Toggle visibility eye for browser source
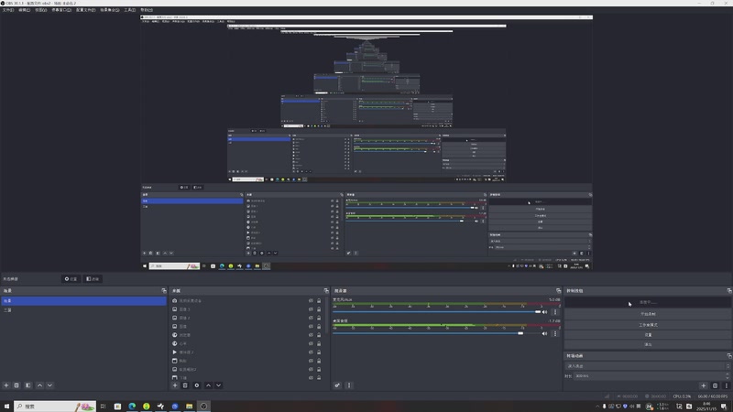 point(311,335)
